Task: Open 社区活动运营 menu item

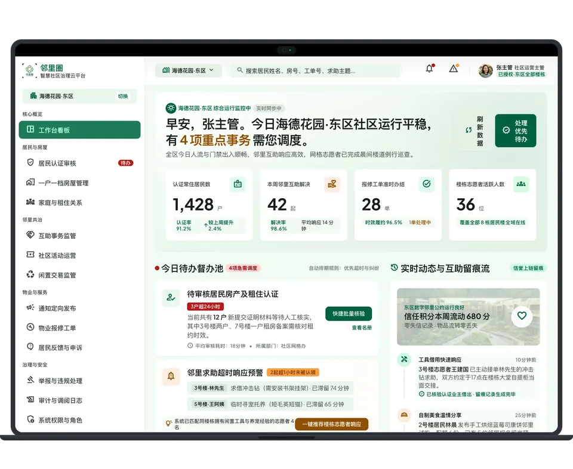Action: point(79,255)
